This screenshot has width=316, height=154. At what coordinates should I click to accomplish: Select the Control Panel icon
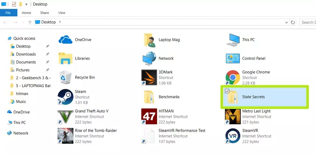point(233,58)
